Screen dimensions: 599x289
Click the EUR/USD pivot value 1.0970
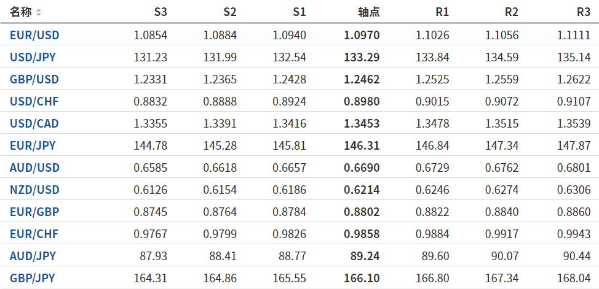[362, 35]
